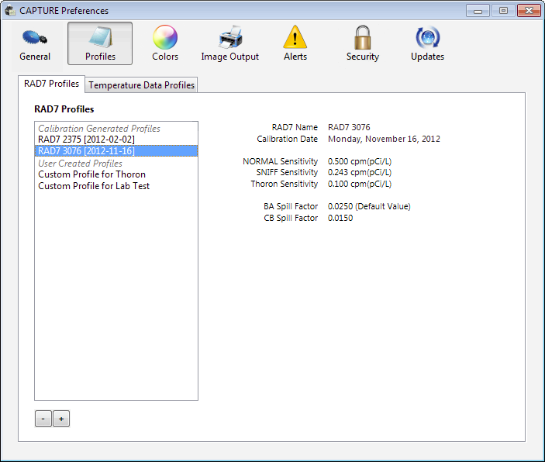Open the Alerts warning preferences
The height and width of the screenshot is (462, 545).
click(295, 44)
